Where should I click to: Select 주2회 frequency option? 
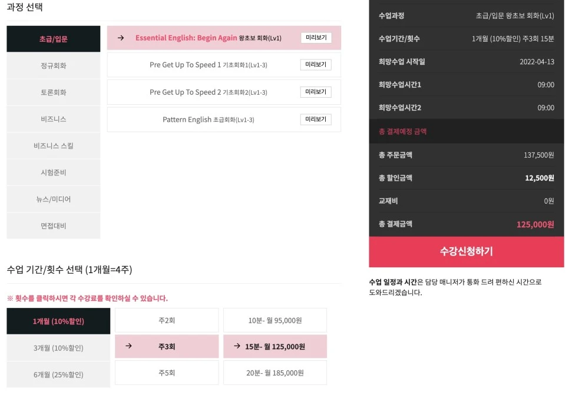click(x=167, y=320)
